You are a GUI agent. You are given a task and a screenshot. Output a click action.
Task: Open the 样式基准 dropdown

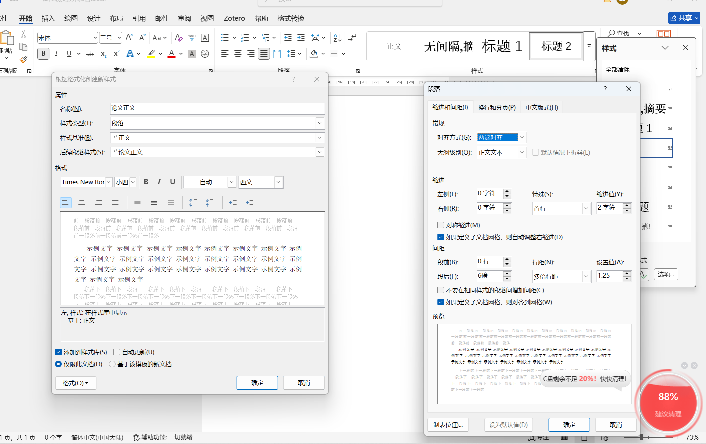tap(319, 138)
